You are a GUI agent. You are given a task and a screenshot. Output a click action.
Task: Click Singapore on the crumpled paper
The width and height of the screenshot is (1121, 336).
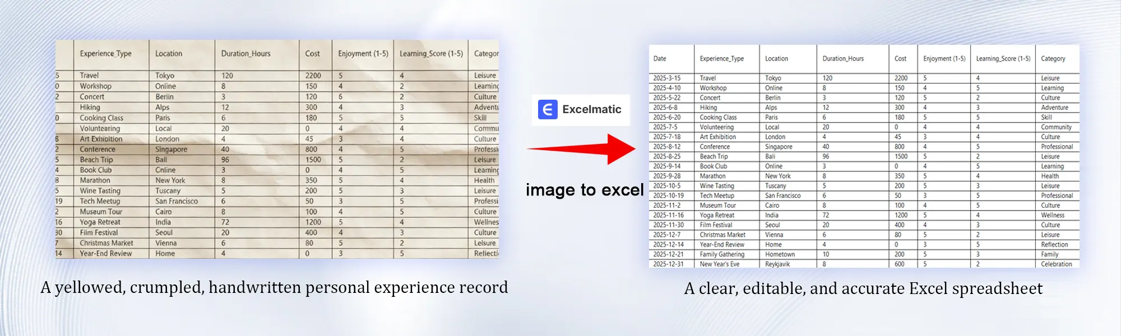[x=172, y=150]
